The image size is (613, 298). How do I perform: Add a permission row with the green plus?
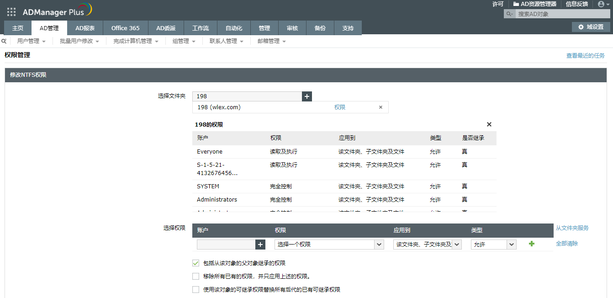[531, 244]
